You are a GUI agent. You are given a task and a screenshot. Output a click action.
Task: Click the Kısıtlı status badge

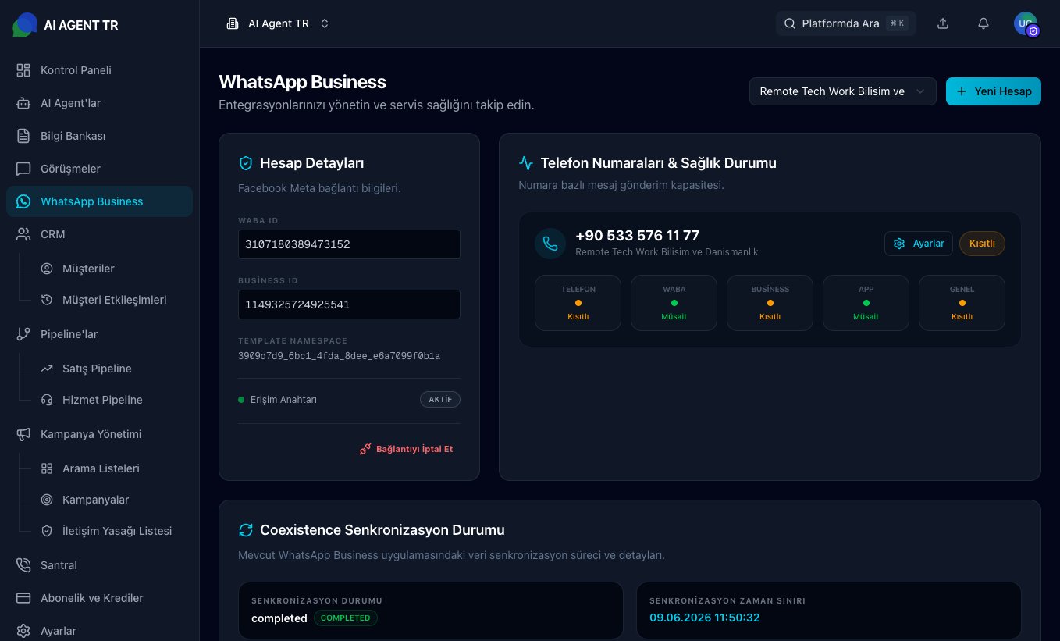point(982,244)
